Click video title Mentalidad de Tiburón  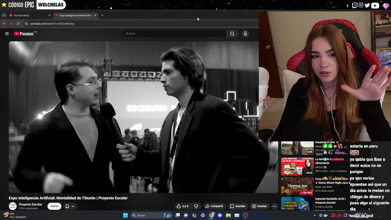pyautogui.click(x=68, y=198)
